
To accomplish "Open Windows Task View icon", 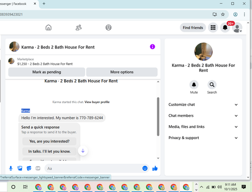I will (25, 187).
